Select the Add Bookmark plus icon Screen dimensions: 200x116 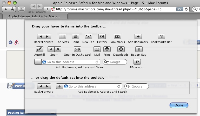tap(138, 37)
